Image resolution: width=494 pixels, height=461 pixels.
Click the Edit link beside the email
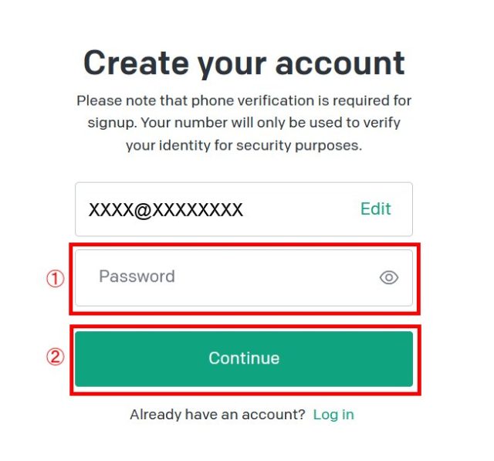click(376, 209)
